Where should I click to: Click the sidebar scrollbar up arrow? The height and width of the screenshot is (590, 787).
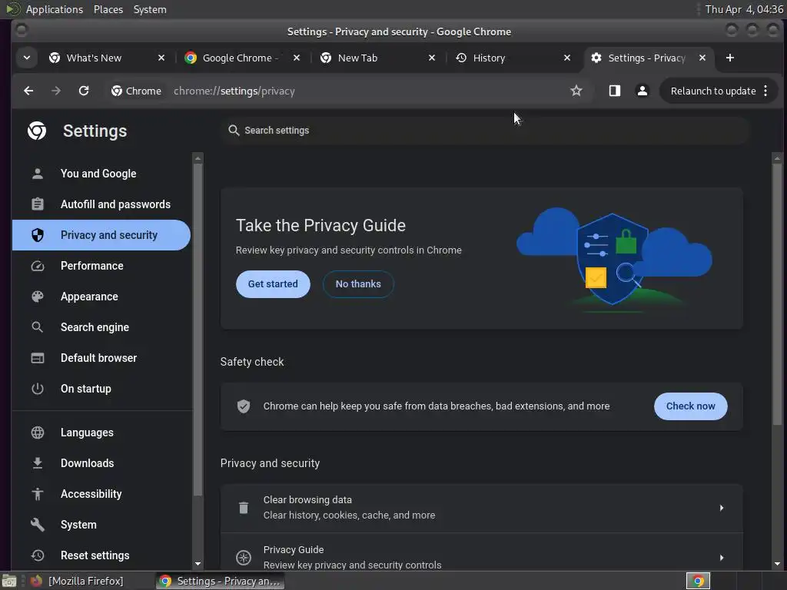point(198,158)
